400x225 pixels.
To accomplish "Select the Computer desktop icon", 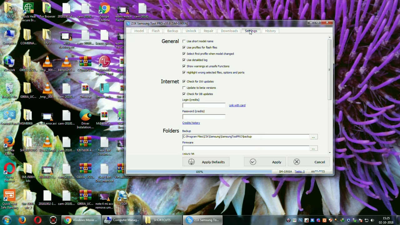I will coord(9,37).
